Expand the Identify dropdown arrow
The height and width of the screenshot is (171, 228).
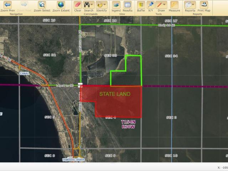pos(104,5)
